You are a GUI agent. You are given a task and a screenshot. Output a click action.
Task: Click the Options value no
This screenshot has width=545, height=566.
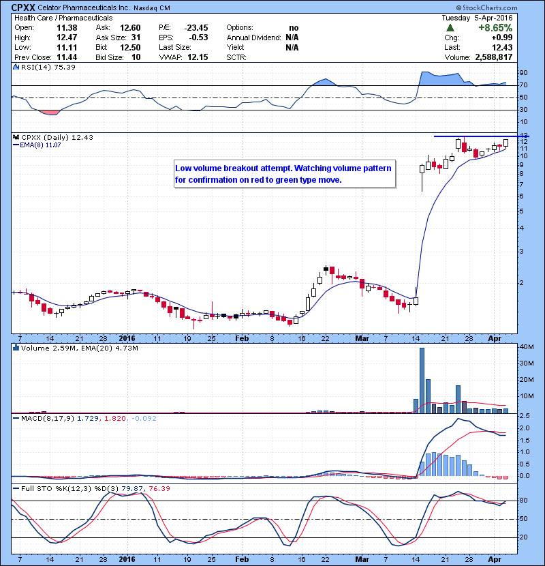coord(294,28)
